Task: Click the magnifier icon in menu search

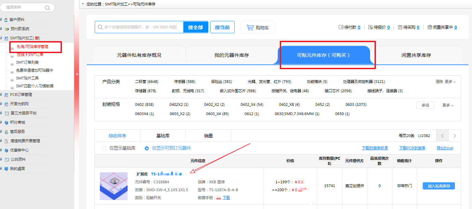Action: (x=47, y=8)
